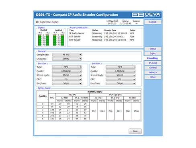196x148 pixels.
Task: Expand Encoder 2 Type dropdown
Action: 120,67
